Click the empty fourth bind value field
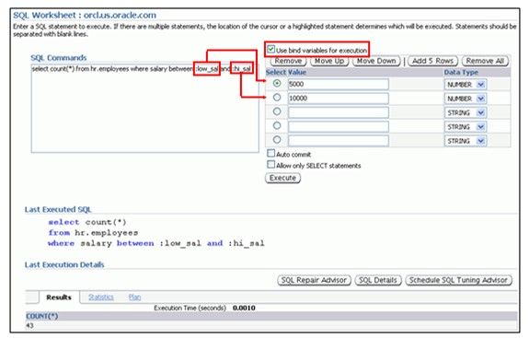Image resolution: width=529 pixels, height=338 pixels. tap(338, 127)
